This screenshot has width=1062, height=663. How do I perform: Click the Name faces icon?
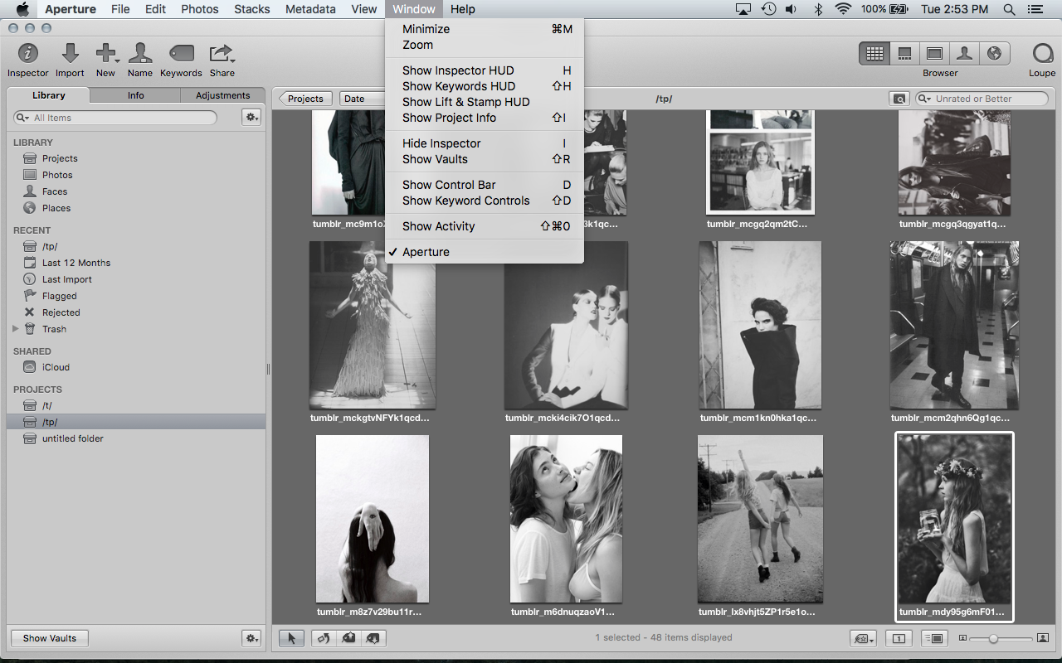point(139,55)
